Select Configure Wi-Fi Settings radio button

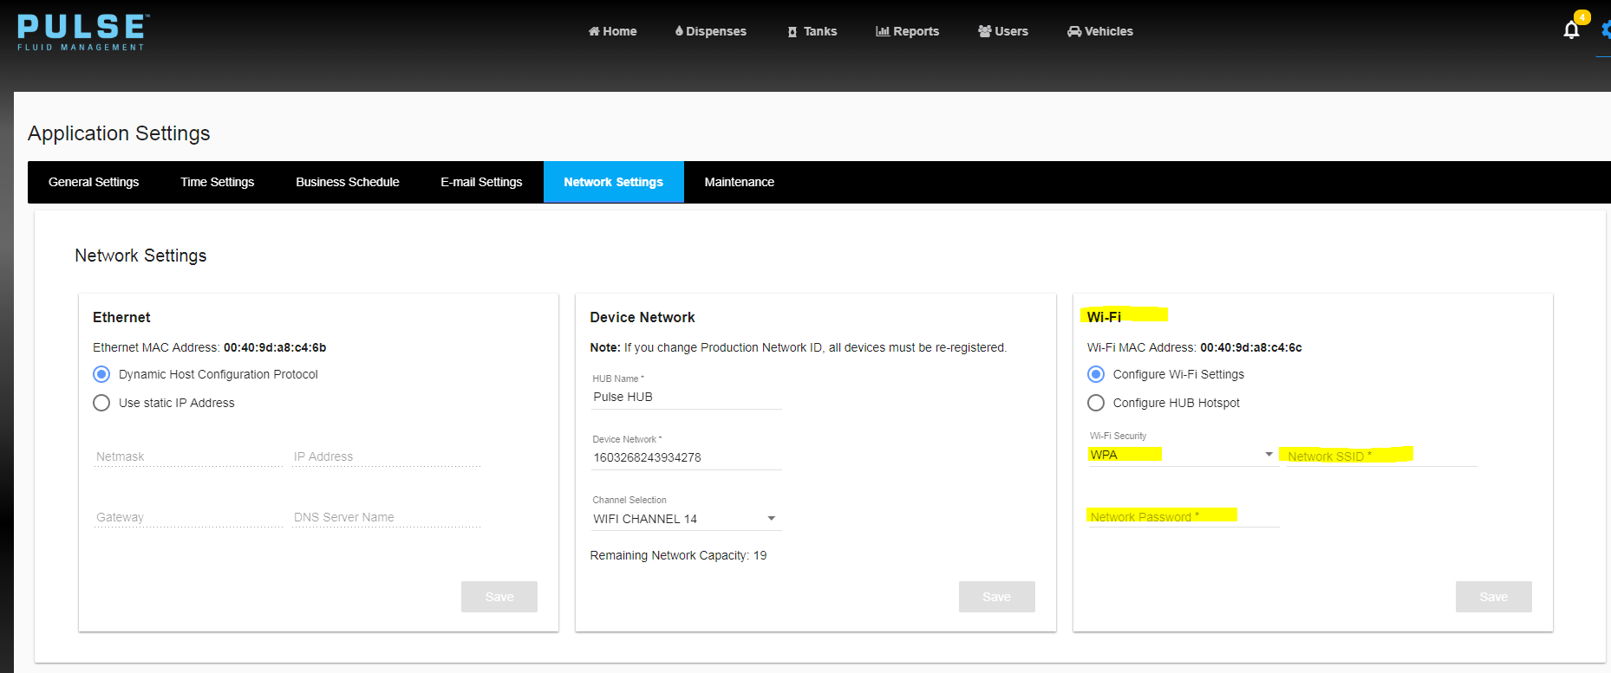(x=1096, y=374)
